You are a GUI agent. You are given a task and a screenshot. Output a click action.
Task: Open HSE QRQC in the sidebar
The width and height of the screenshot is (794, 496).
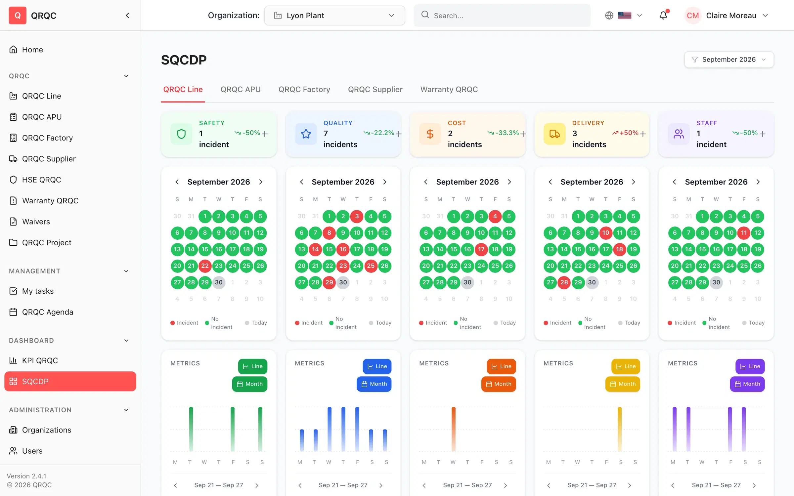point(70,180)
